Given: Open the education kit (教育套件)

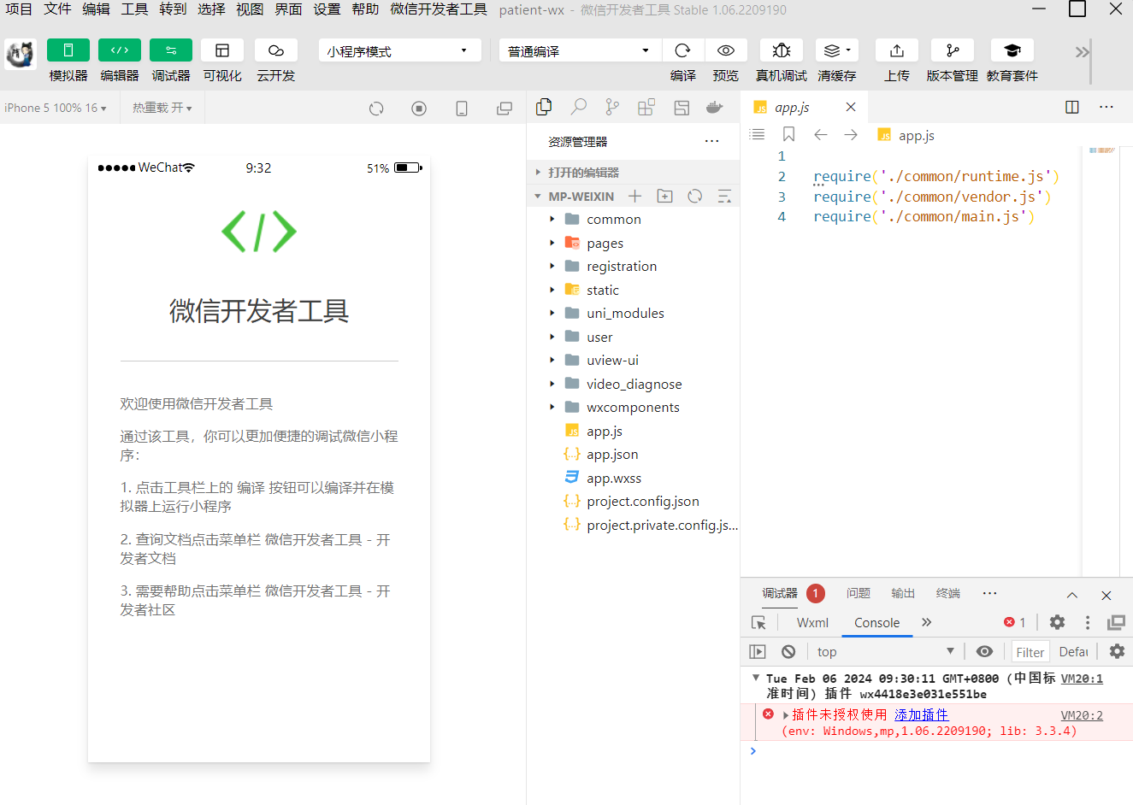Looking at the screenshot, I should (x=1012, y=50).
